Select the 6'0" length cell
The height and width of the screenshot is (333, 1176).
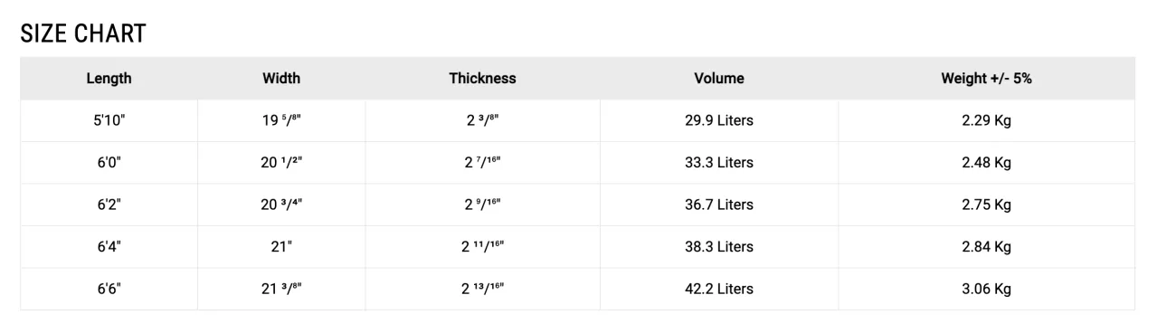[x=109, y=163]
